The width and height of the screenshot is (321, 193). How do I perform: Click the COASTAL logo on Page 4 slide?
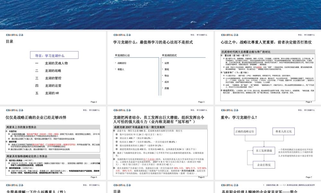coord(230,35)
